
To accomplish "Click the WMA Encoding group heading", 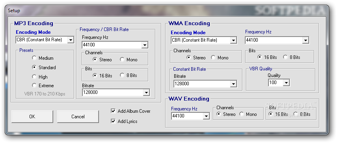I will pos(189,23).
